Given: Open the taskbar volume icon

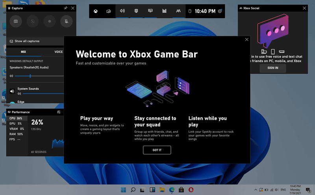Looking at the screenshot, I should 277,189.
